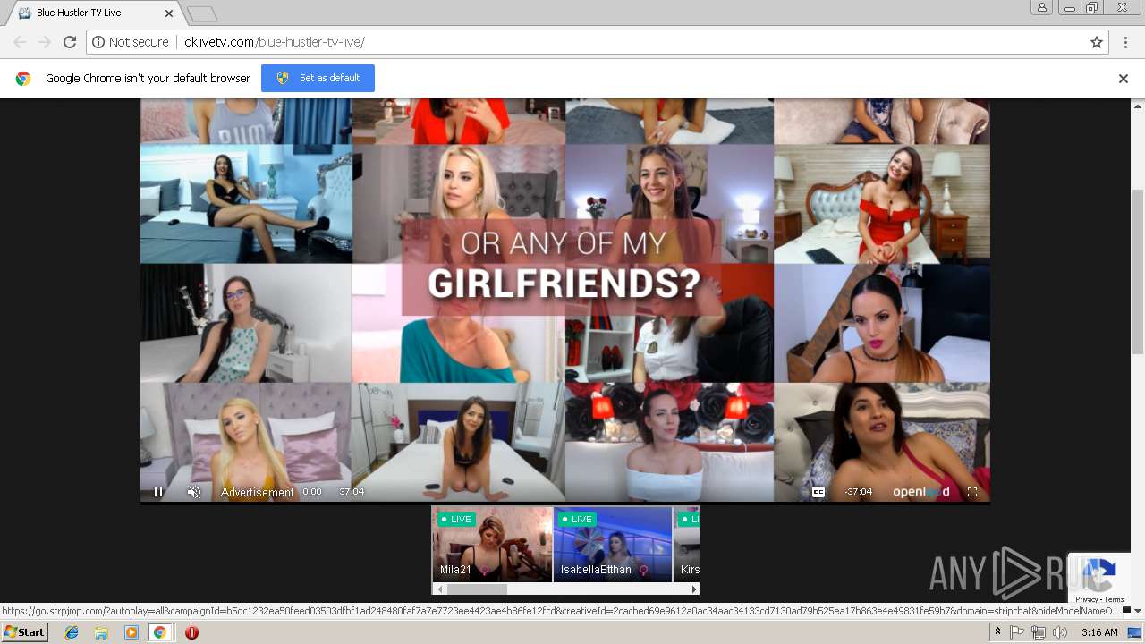This screenshot has width=1145, height=644.
Task: Open Chrome's three-dot menu
Action: click(x=1124, y=42)
